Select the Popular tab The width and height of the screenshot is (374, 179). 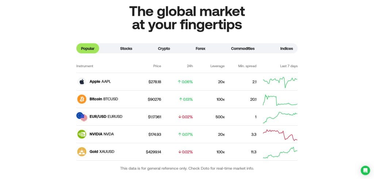coord(88,49)
